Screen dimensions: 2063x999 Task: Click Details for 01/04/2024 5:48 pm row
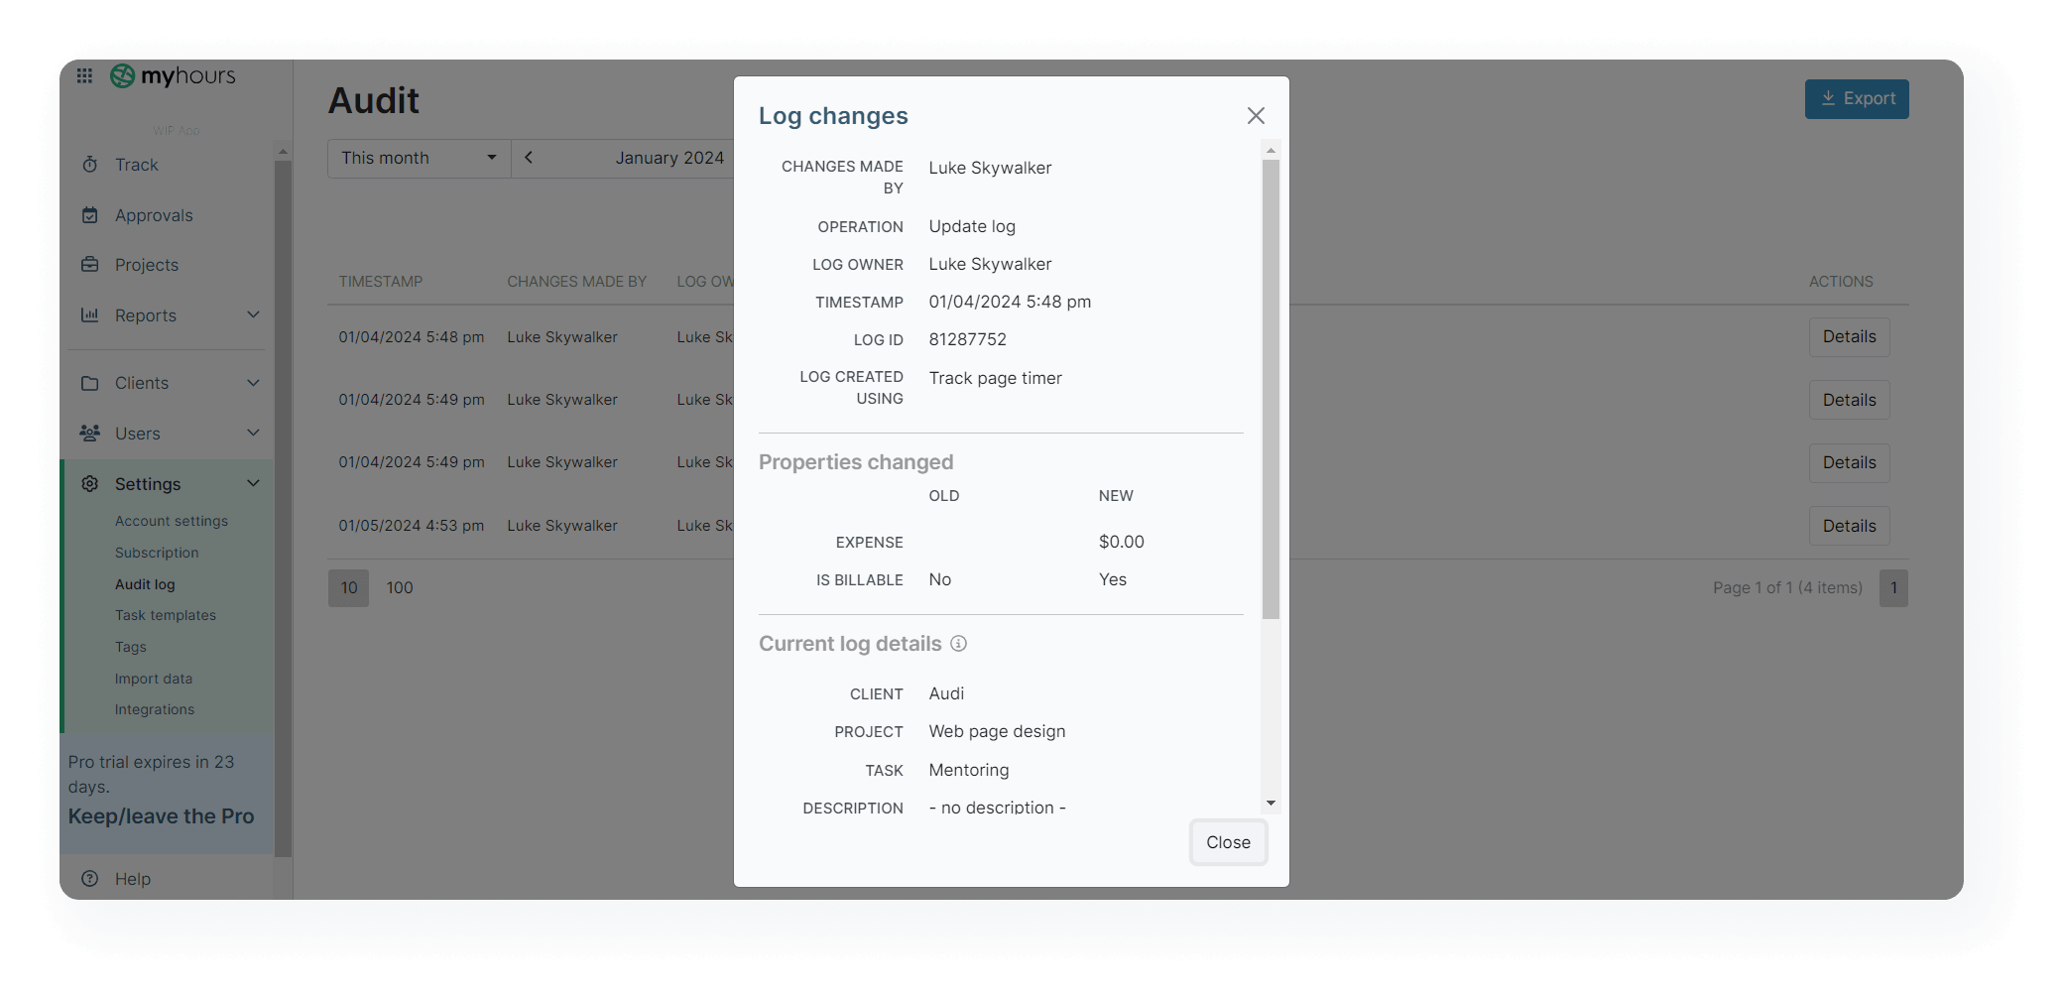click(1849, 337)
